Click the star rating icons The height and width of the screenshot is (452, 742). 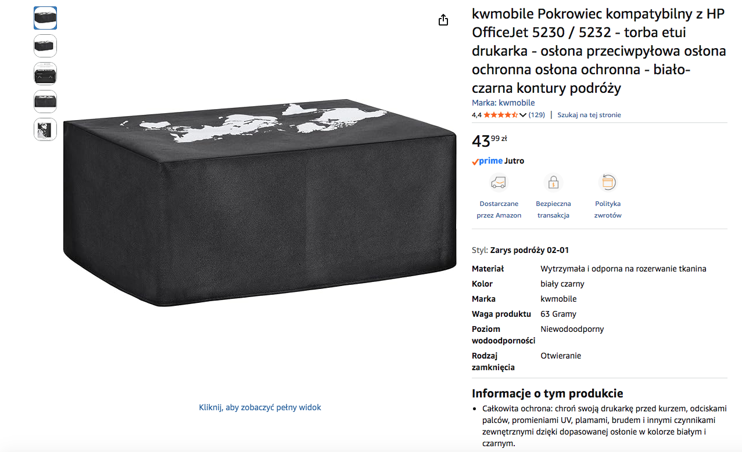[500, 115]
